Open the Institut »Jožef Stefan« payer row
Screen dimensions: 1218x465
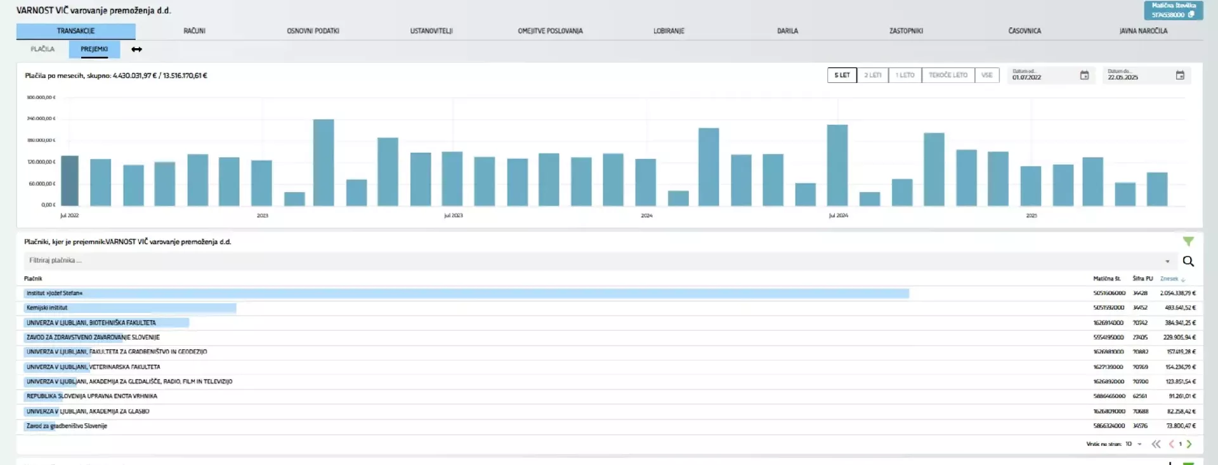tap(55, 293)
